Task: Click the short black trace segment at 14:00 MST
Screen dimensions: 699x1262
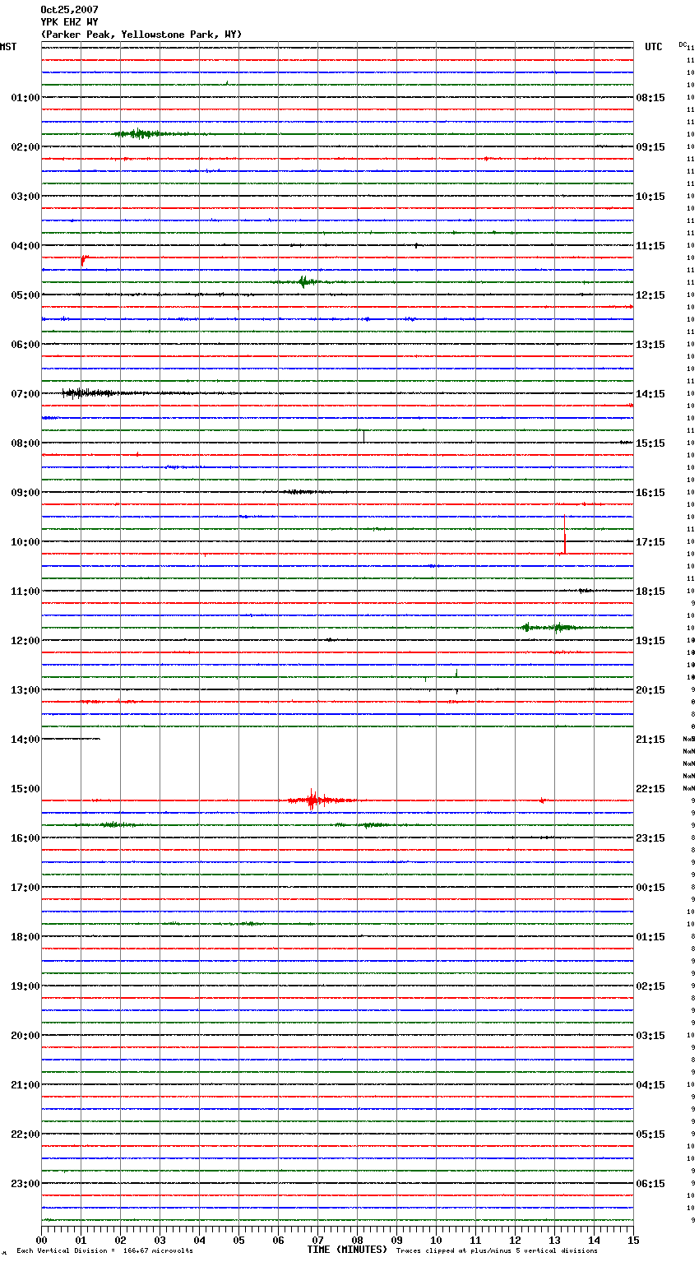Action: click(x=71, y=739)
